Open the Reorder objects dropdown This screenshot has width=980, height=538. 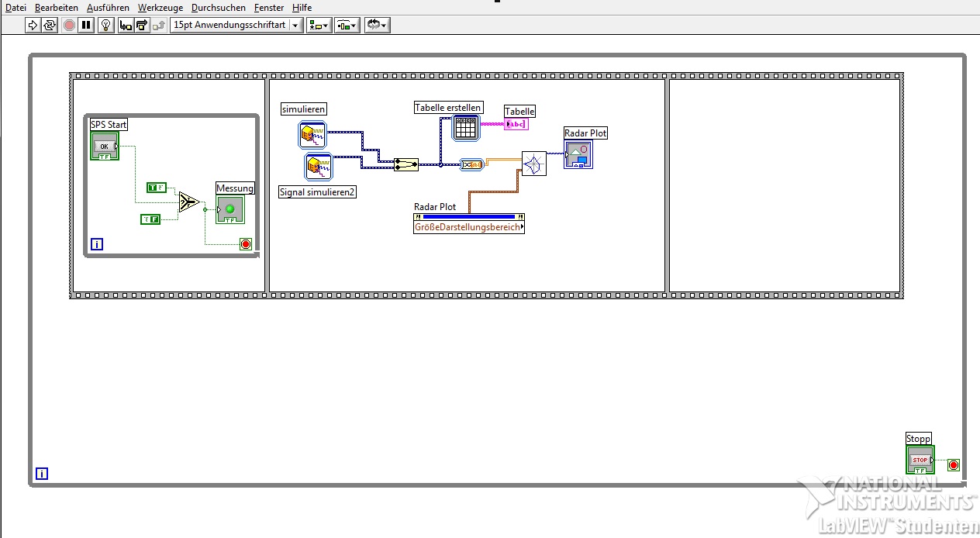[377, 25]
